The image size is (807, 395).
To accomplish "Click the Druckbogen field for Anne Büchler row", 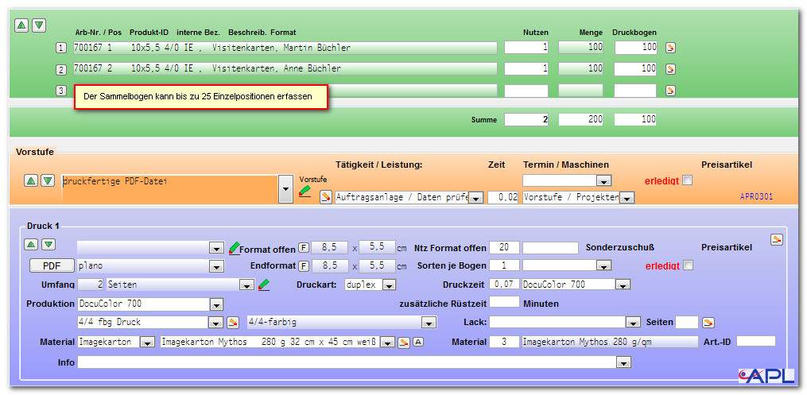I will point(635,68).
